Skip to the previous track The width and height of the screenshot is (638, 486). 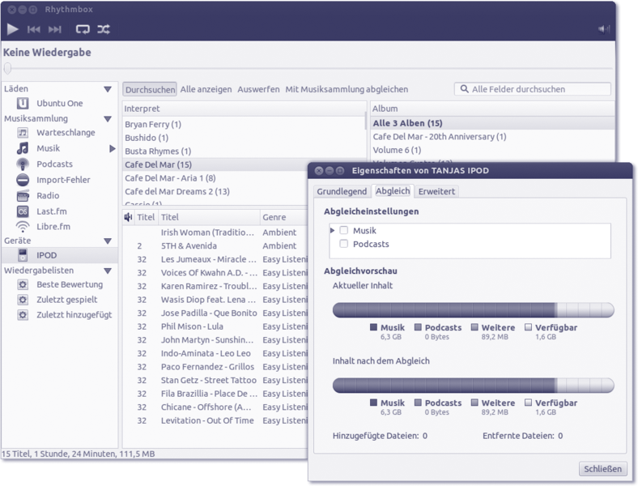point(34,29)
